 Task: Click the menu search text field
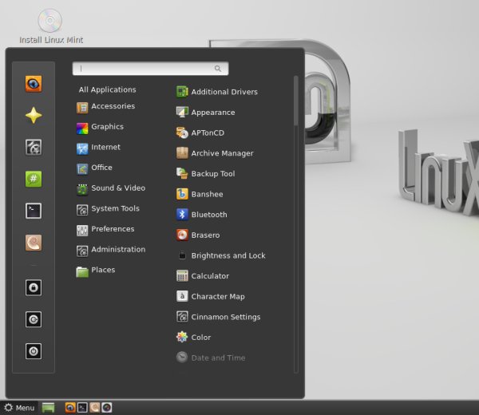pos(145,69)
